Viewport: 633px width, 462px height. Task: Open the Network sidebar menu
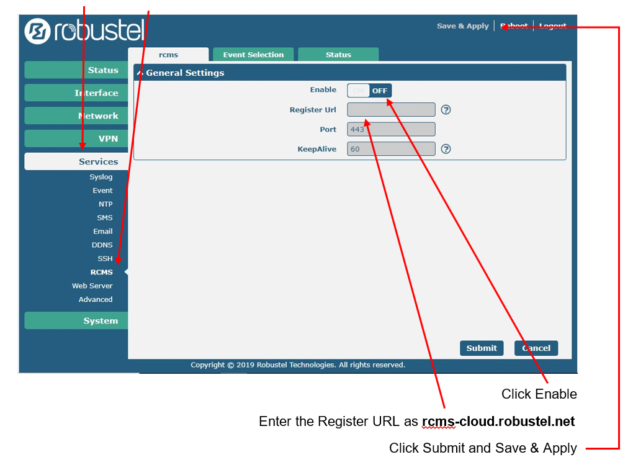click(76, 116)
